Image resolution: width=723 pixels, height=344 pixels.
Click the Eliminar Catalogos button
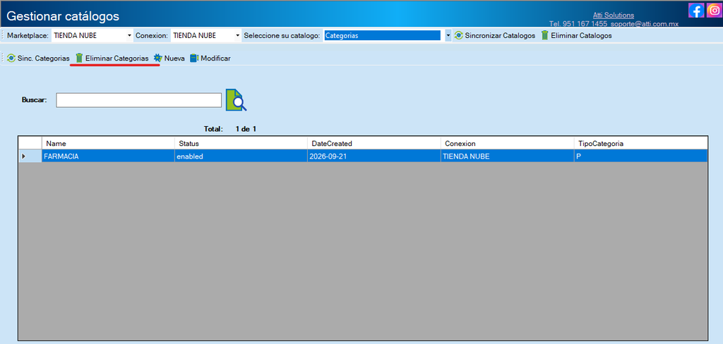576,35
